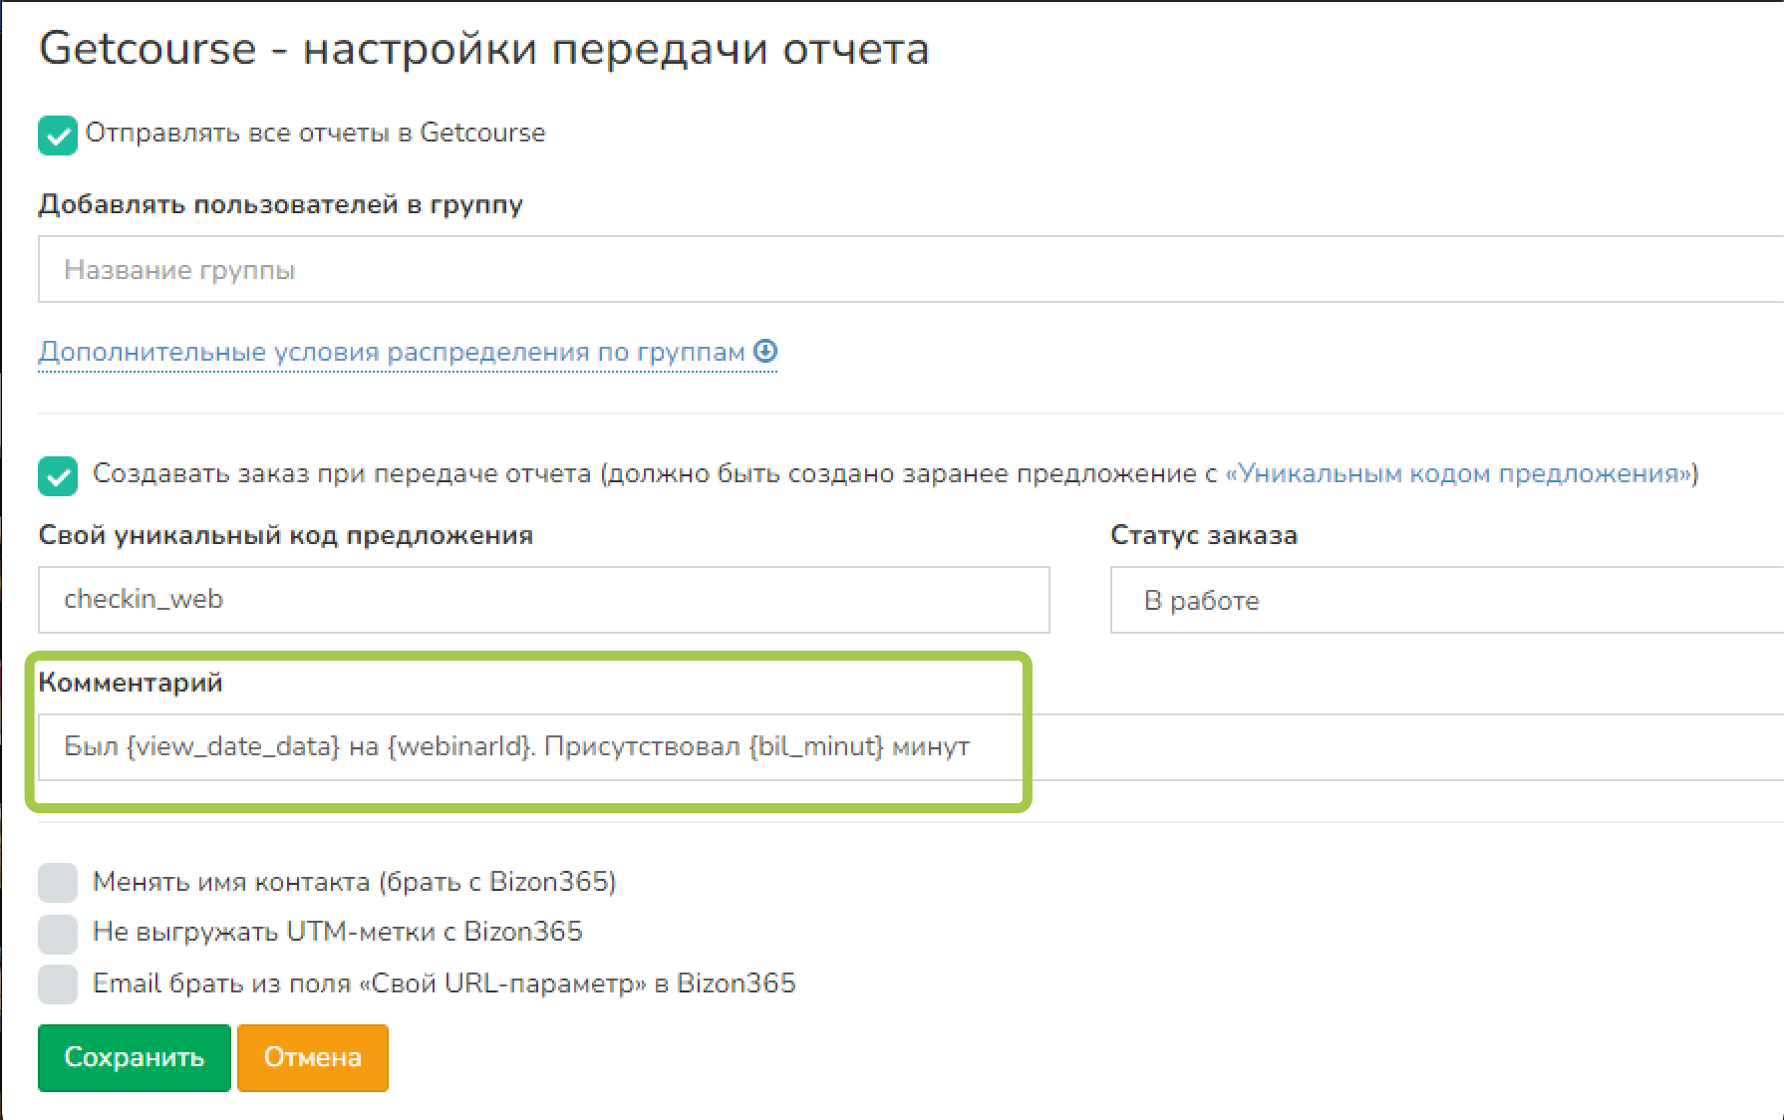
Task: Click the "Email брать из поля" label text
Action: click(444, 984)
